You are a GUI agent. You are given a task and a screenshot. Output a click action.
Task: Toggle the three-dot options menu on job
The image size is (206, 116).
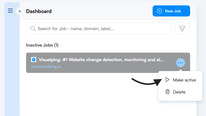[x=181, y=63]
